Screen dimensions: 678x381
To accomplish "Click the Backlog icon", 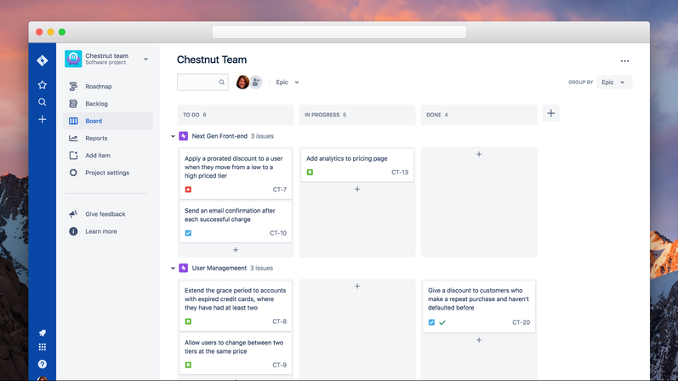I will click(x=73, y=104).
